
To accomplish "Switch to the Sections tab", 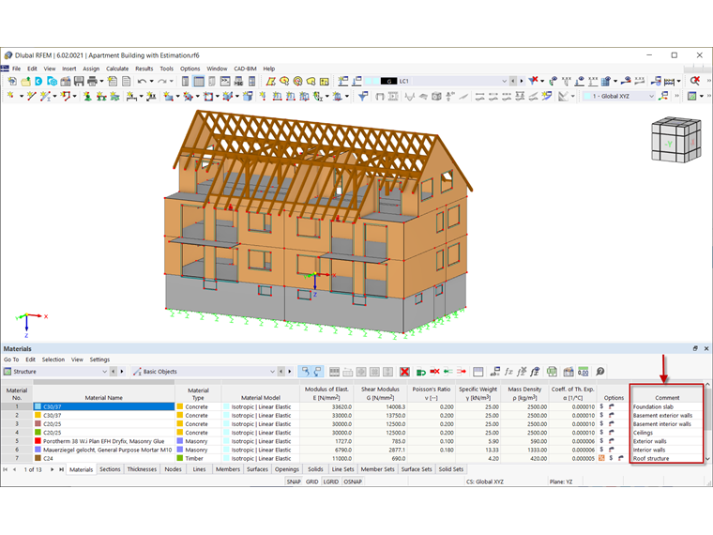I will point(110,469).
